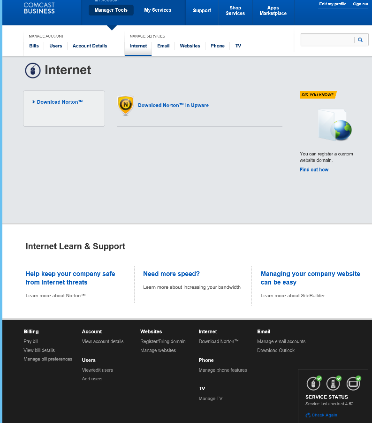
Task: Click the Check Again refresh icon
Action: click(x=308, y=415)
